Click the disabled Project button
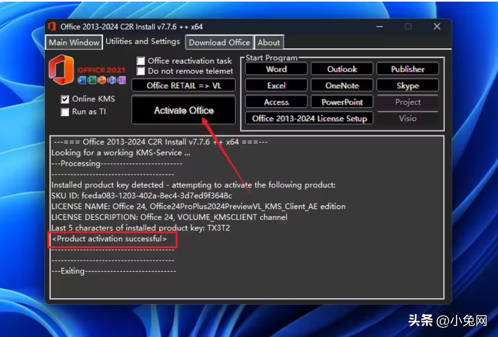 coord(408,102)
